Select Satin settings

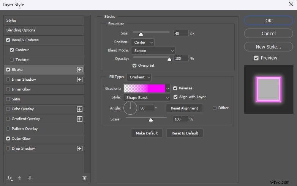(x=16, y=99)
